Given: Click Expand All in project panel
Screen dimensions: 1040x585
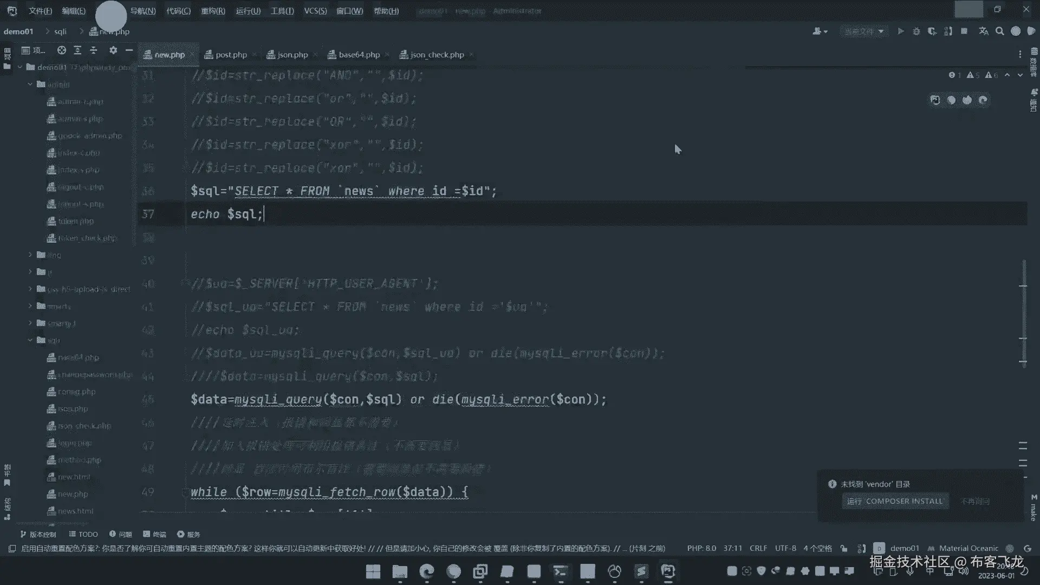Looking at the screenshot, I should tap(77, 50).
